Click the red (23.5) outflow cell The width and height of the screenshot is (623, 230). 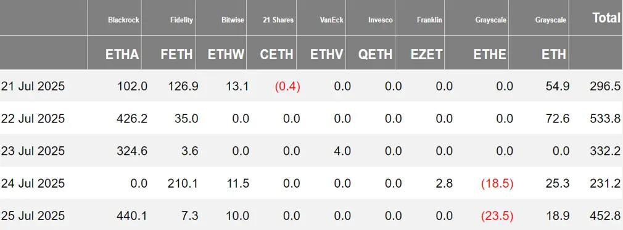click(497, 216)
